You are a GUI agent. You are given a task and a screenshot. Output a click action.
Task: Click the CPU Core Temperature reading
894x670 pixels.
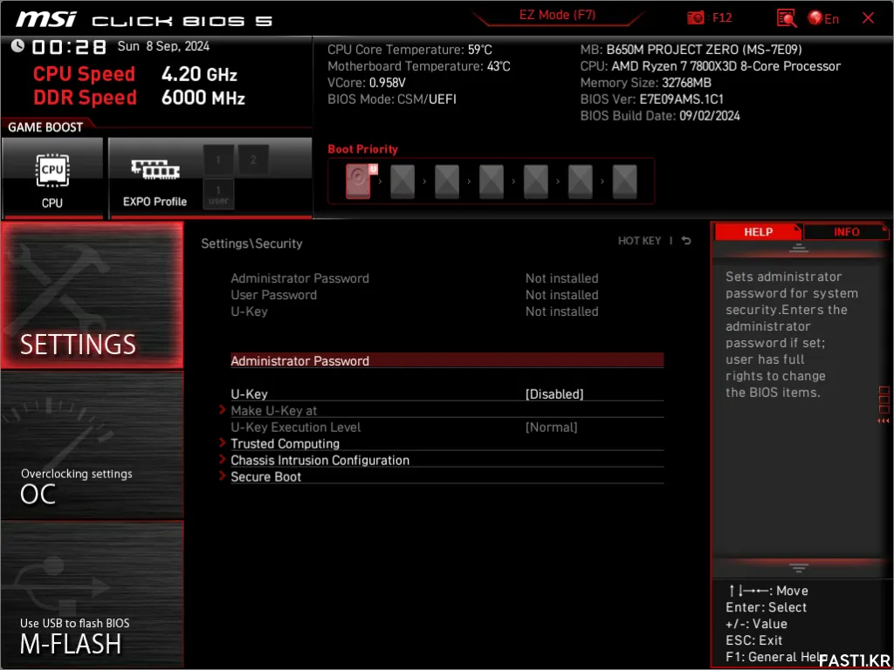(x=409, y=50)
